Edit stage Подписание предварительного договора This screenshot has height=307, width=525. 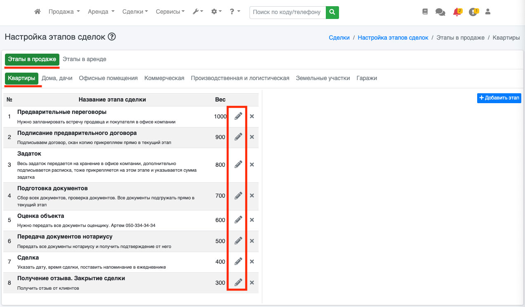coord(238,137)
